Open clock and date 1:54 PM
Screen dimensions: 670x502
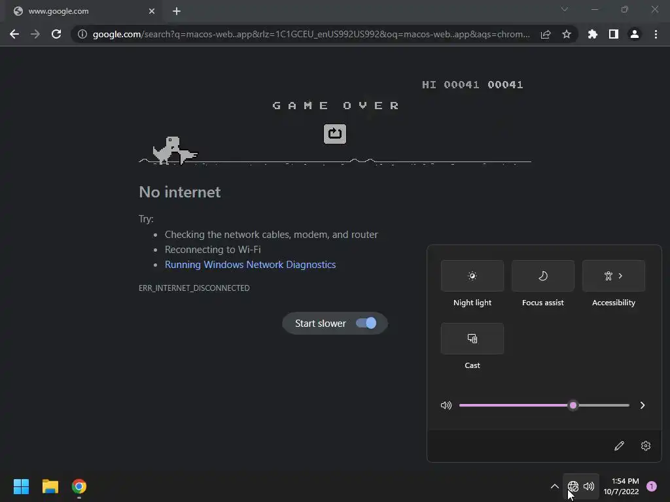[622, 486]
